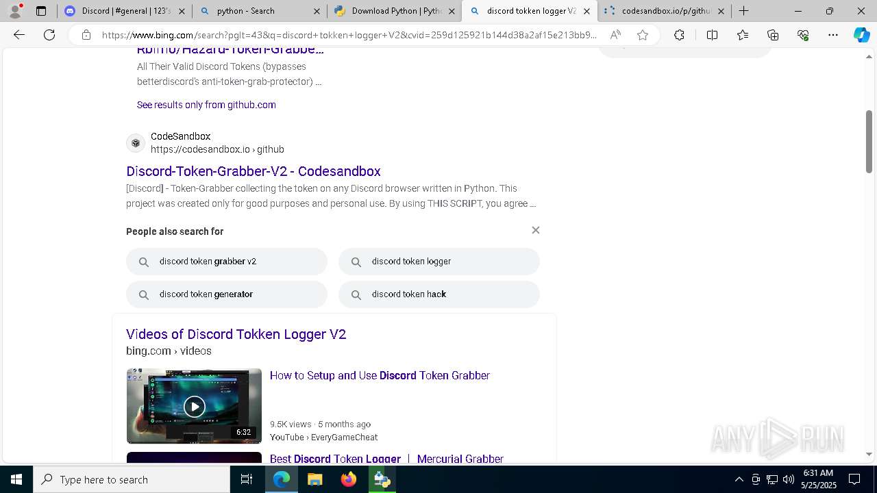
Task: Open the volume speaker tray icon
Action: pyautogui.click(x=788, y=479)
